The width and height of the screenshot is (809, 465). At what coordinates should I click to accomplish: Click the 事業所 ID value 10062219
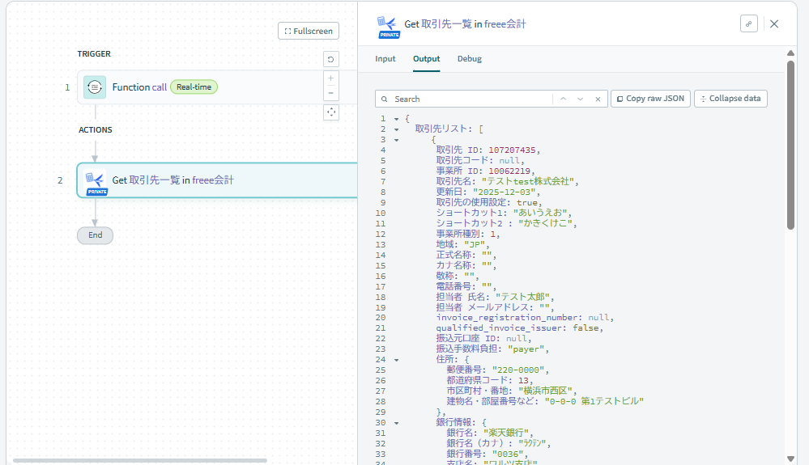[x=509, y=171]
